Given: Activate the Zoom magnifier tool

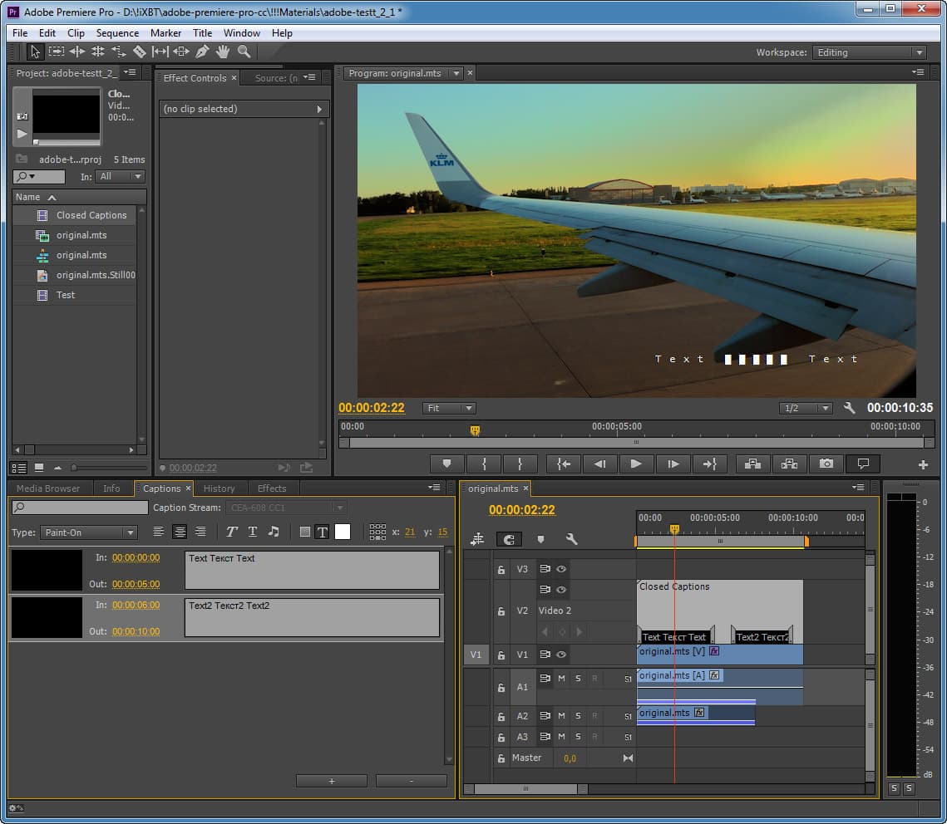Looking at the screenshot, I should (x=244, y=51).
